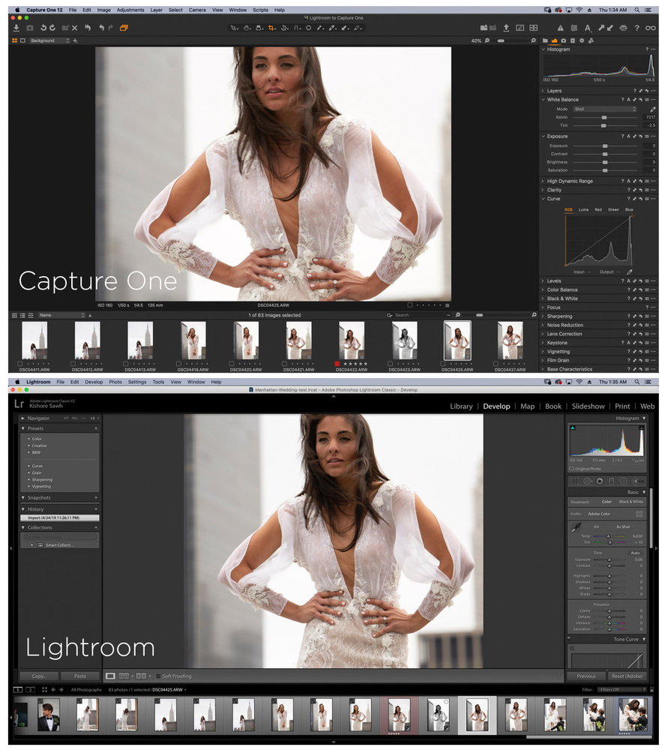Expand Lightroom's Navigator panel

coord(23,418)
